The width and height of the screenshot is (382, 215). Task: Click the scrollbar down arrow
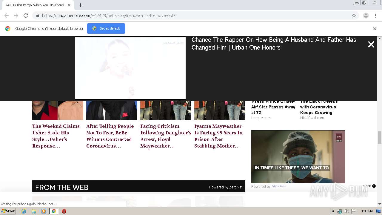click(x=380, y=204)
